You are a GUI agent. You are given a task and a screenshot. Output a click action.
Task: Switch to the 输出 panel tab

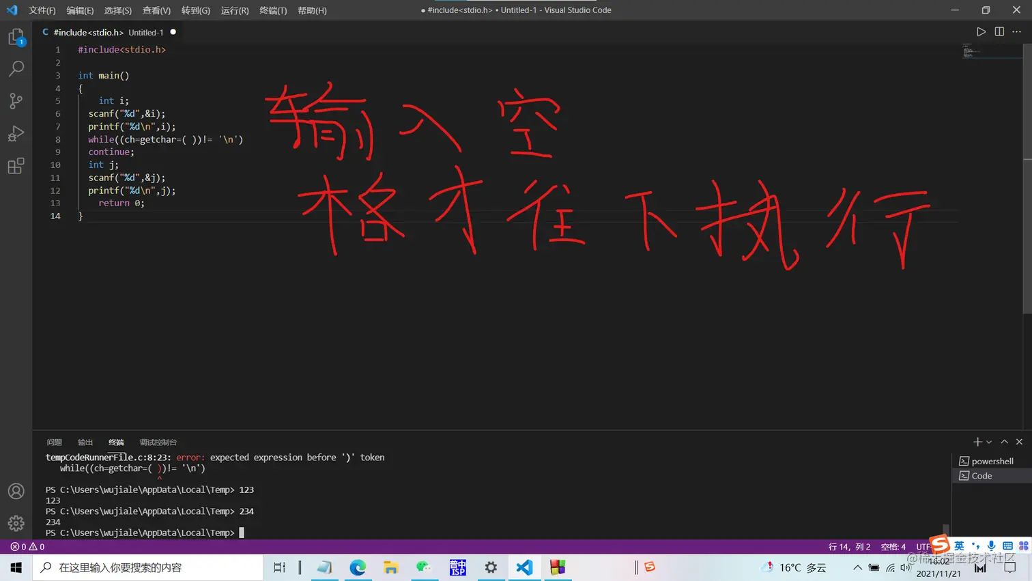click(85, 442)
